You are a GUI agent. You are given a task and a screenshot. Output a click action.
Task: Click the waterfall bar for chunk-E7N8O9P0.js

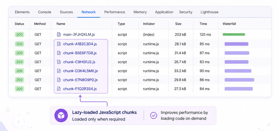pos(239,80)
